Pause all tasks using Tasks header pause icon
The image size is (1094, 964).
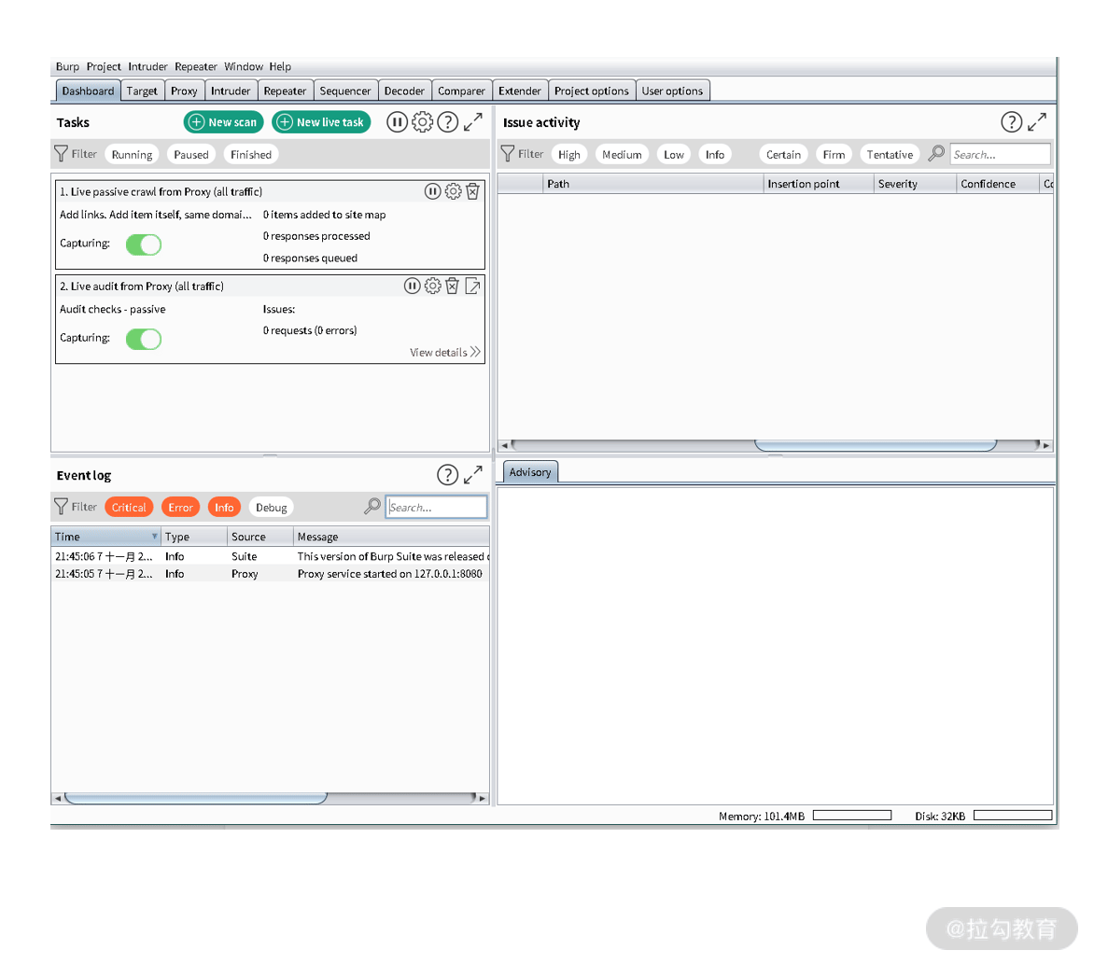[x=397, y=122]
